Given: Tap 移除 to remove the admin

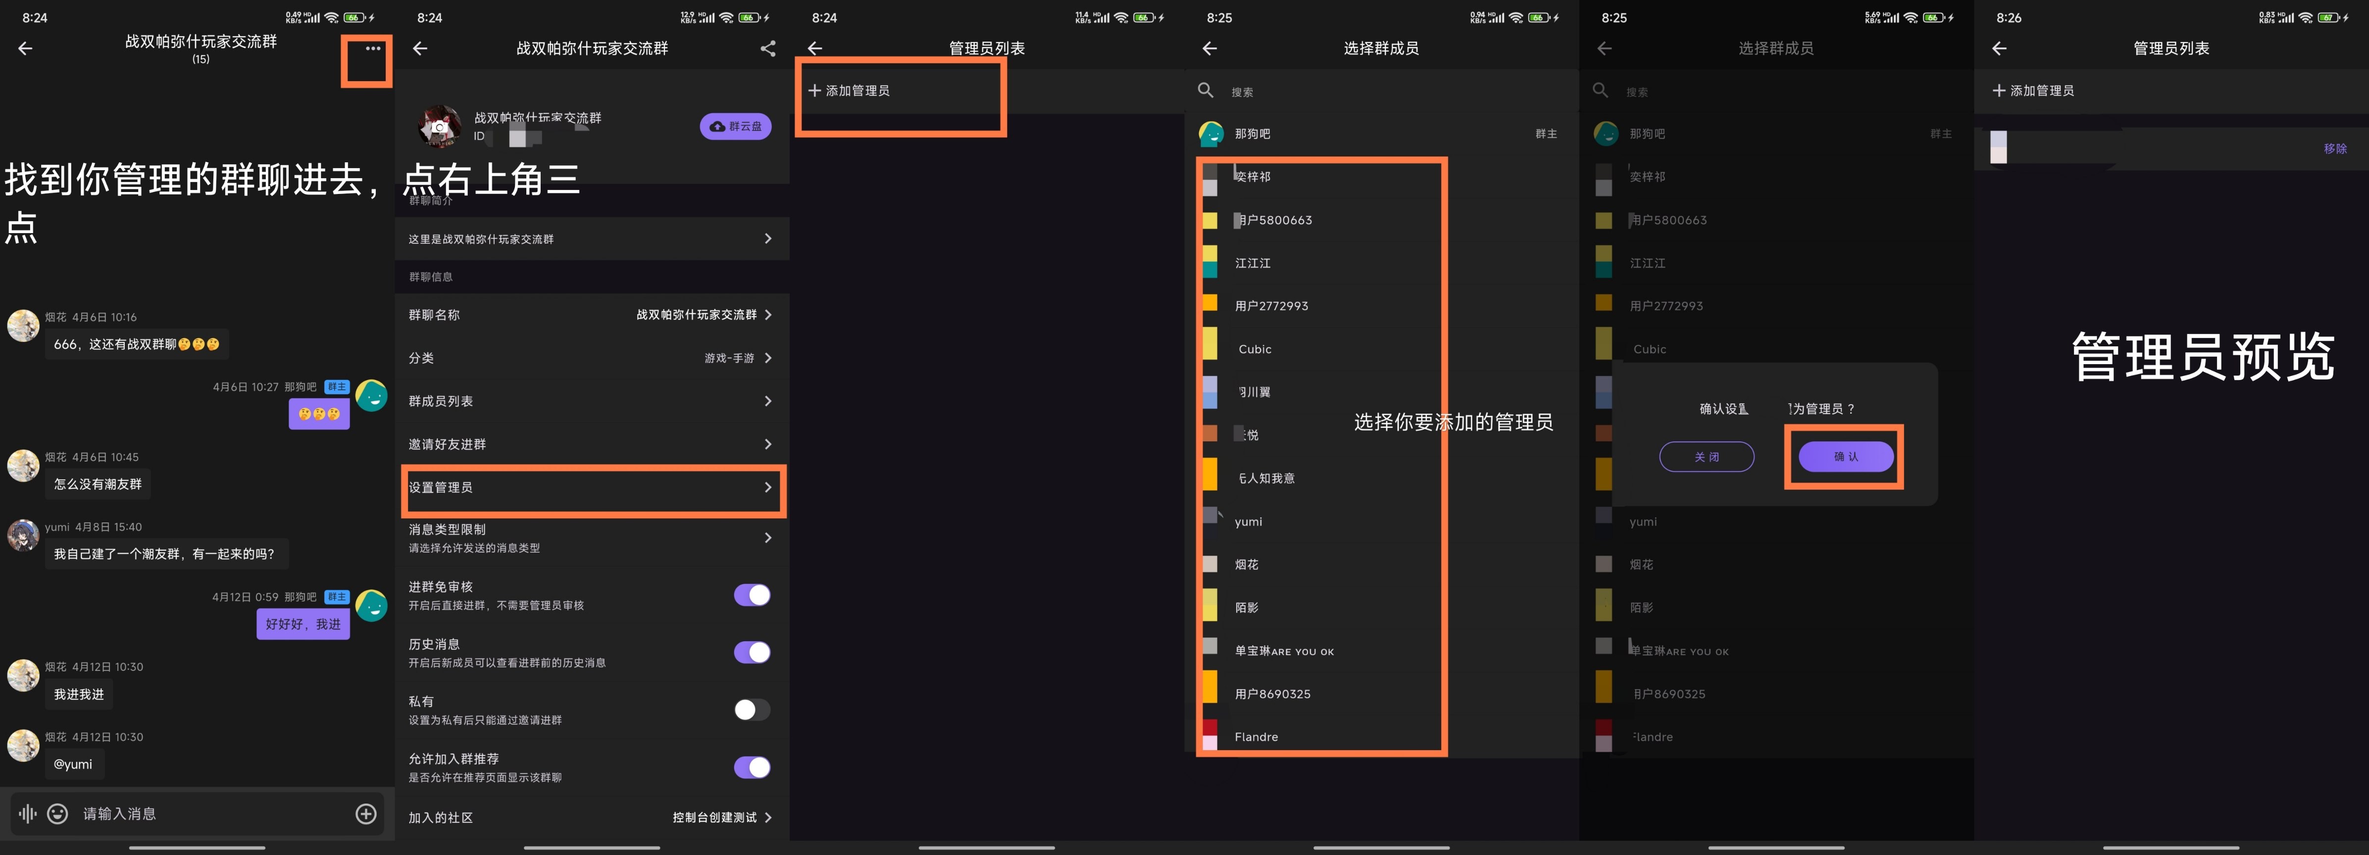Looking at the screenshot, I should 2335,149.
